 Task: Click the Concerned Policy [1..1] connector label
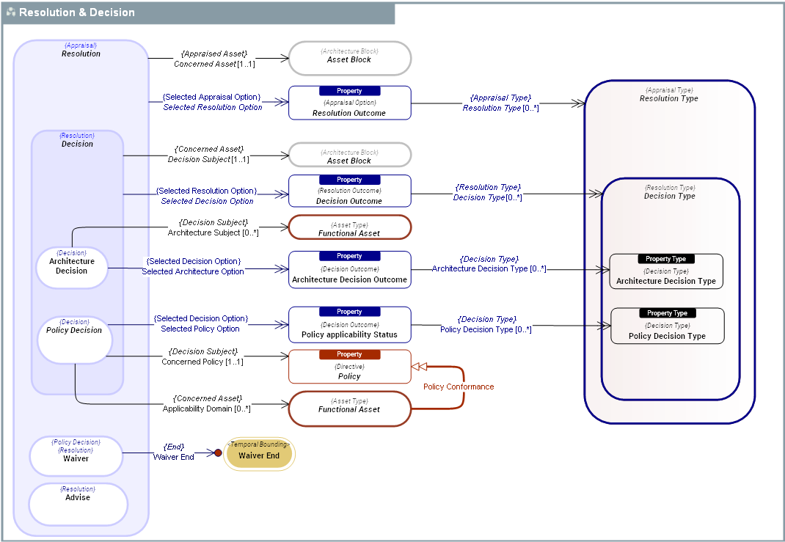[202, 362]
